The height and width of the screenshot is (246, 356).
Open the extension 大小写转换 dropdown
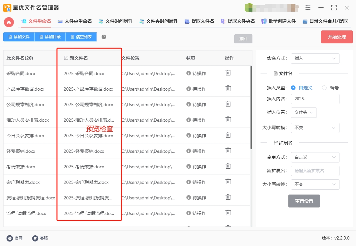coord(315,184)
